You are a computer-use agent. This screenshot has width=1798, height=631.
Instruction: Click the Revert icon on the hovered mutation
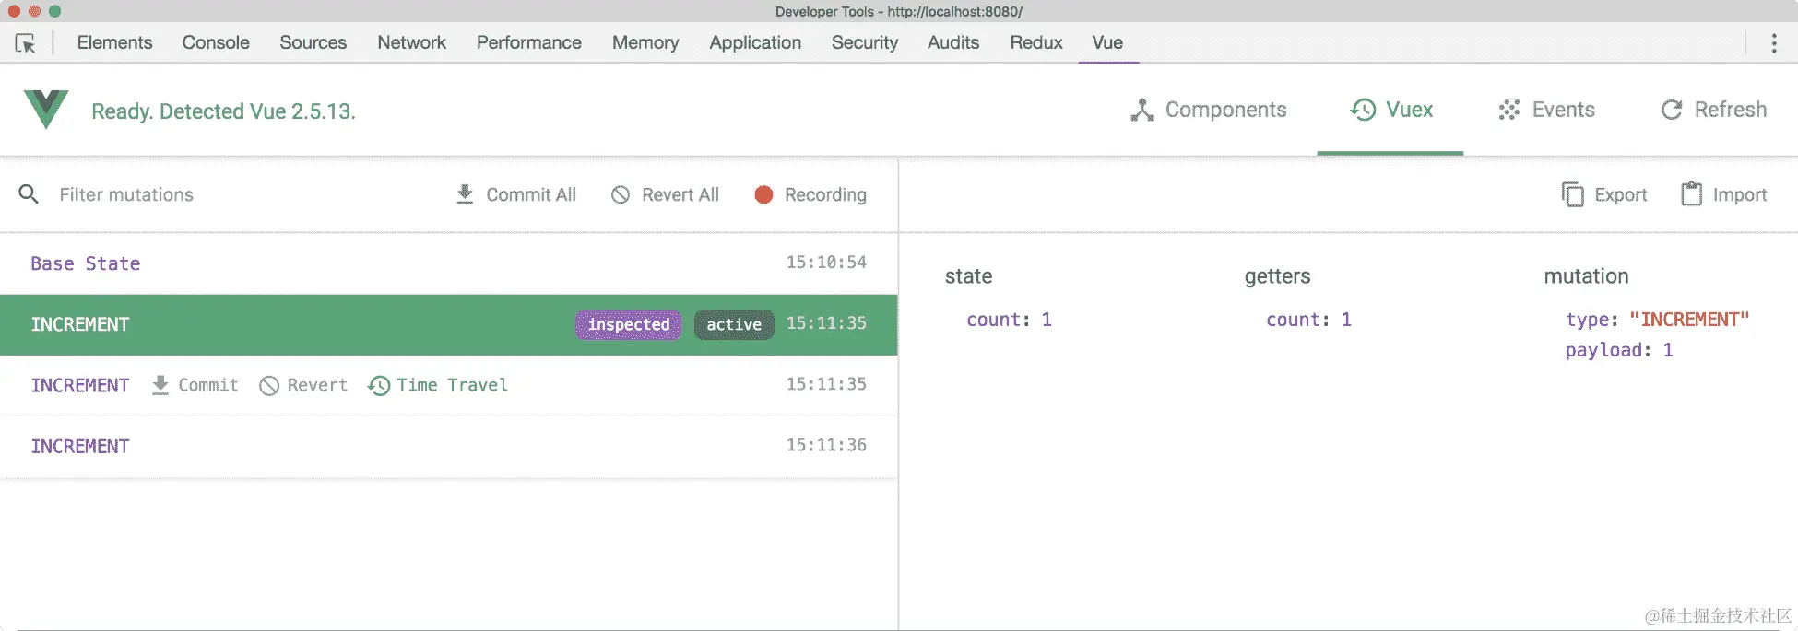269,385
